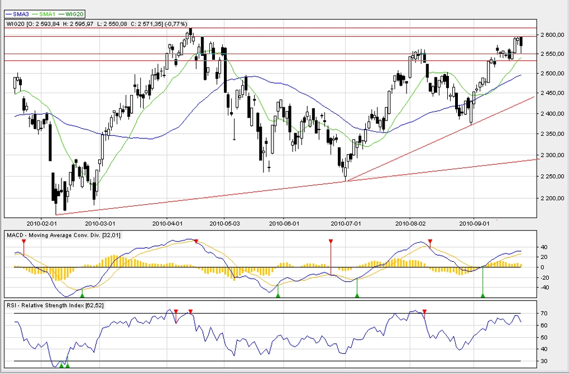Click the leftmost green buy marker in RSI
Image resolution: width=569 pixels, height=374 pixels.
pyautogui.click(x=61, y=366)
